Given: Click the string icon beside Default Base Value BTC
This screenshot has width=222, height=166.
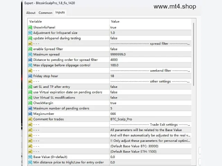Looking at the screenshot, I should (30, 146).
